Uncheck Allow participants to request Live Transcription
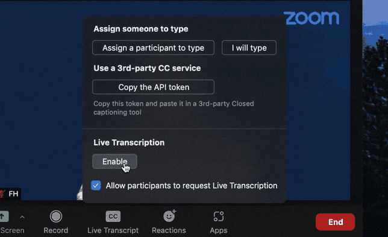Viewport: 388px width, 237px height. pyautogui.click(x=96, y=186)
